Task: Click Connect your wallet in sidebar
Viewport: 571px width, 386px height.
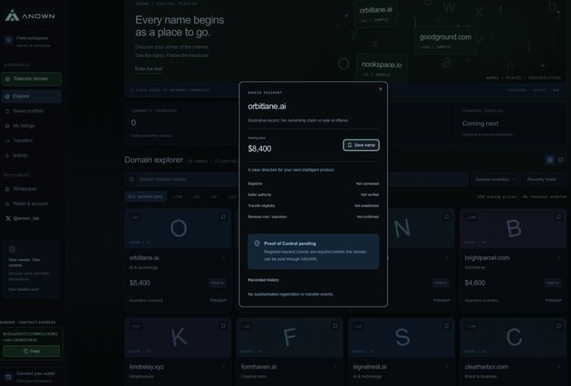Action: click(31, 377)
